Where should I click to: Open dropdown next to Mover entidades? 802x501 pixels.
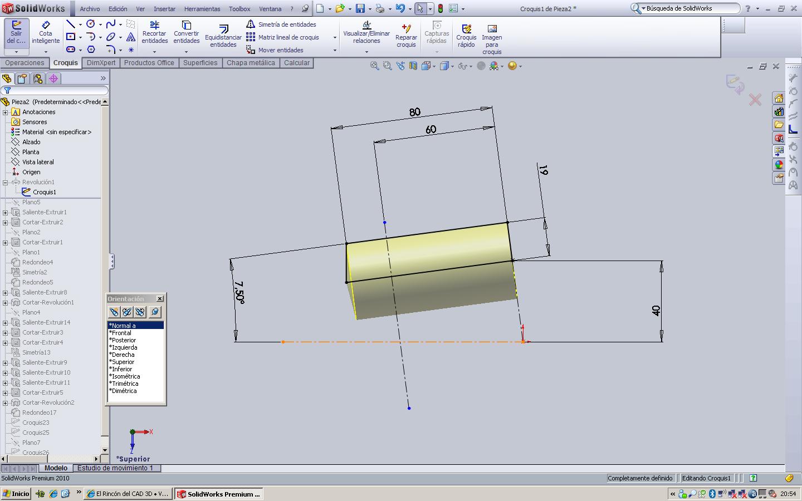[335, 50]
